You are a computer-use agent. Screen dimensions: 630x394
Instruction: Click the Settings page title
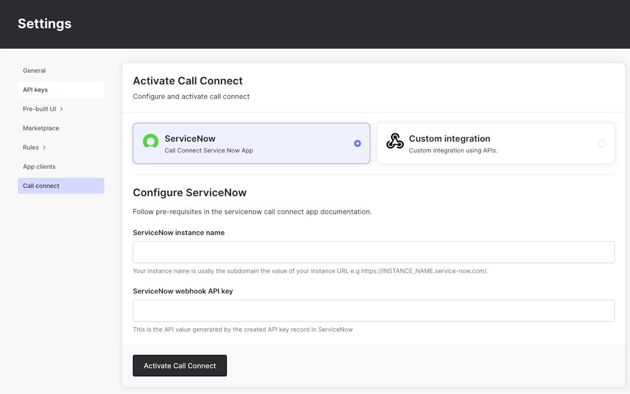coord(45,23)
